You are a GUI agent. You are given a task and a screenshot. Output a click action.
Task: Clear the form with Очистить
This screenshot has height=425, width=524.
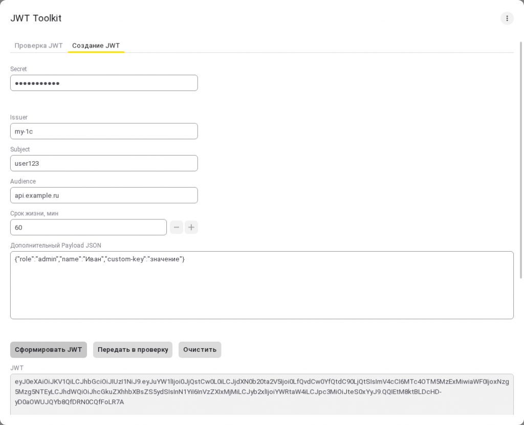tap(200, 349)
